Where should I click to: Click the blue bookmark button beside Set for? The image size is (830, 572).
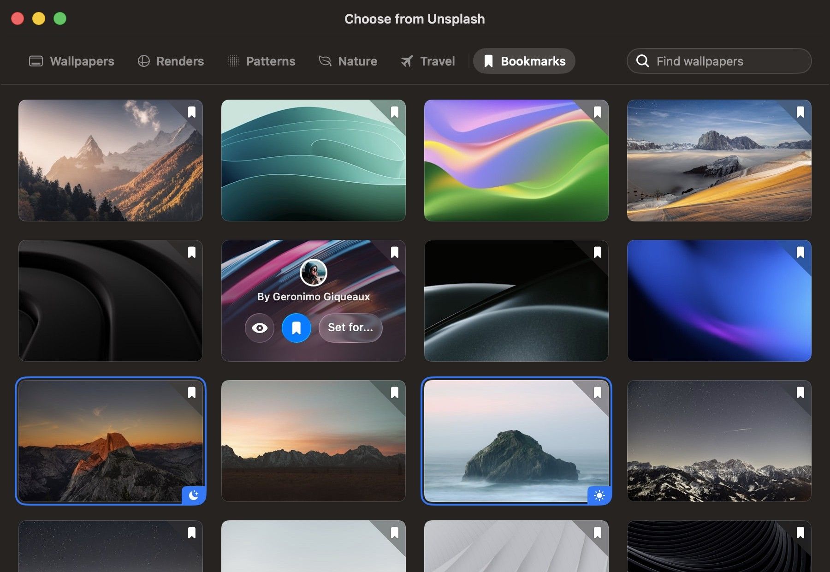coord(296,328)
